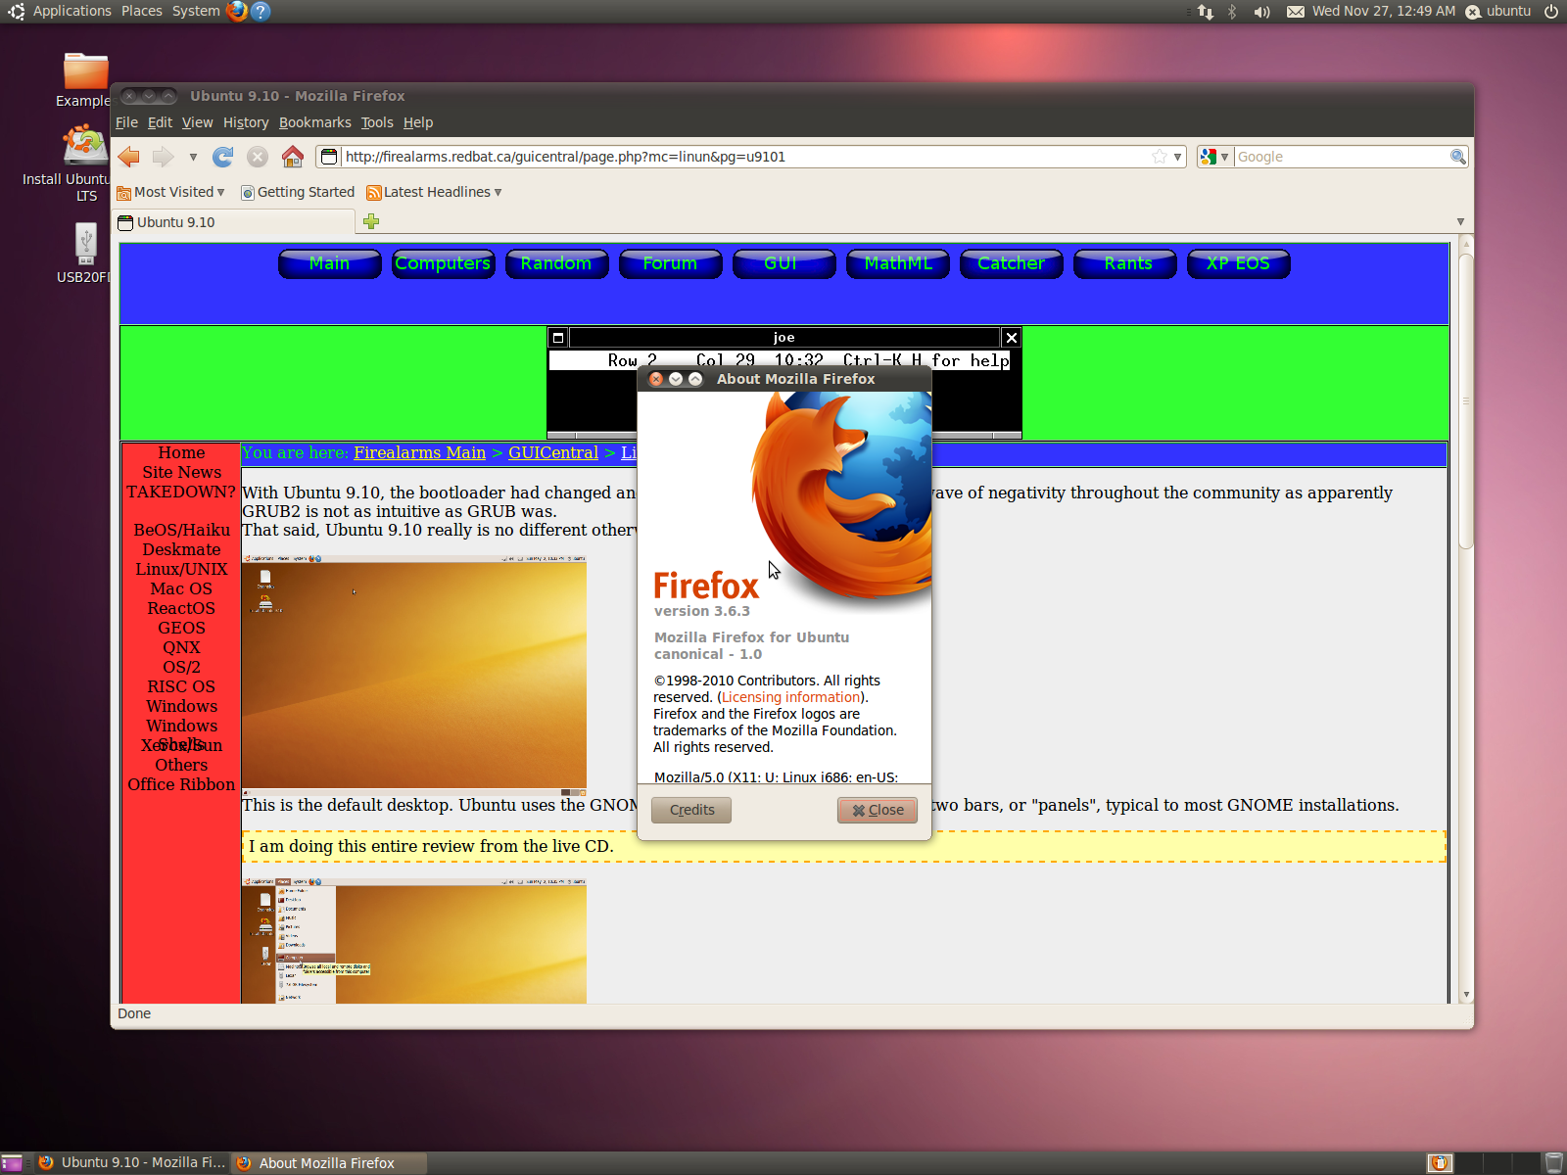Open the History menu
Viewport: 1567px width, 1175px height.
point(245,122)
